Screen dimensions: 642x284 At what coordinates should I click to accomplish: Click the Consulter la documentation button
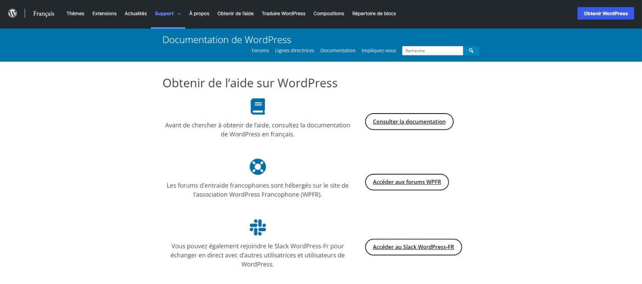point(409,122)
